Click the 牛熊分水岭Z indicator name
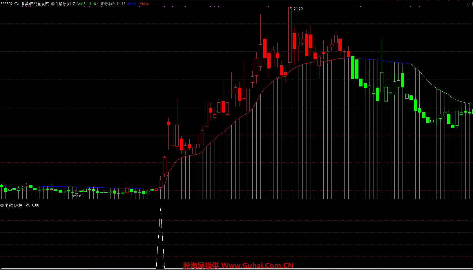Viewport: 473px width, 270px height. (x=65, y=4)
